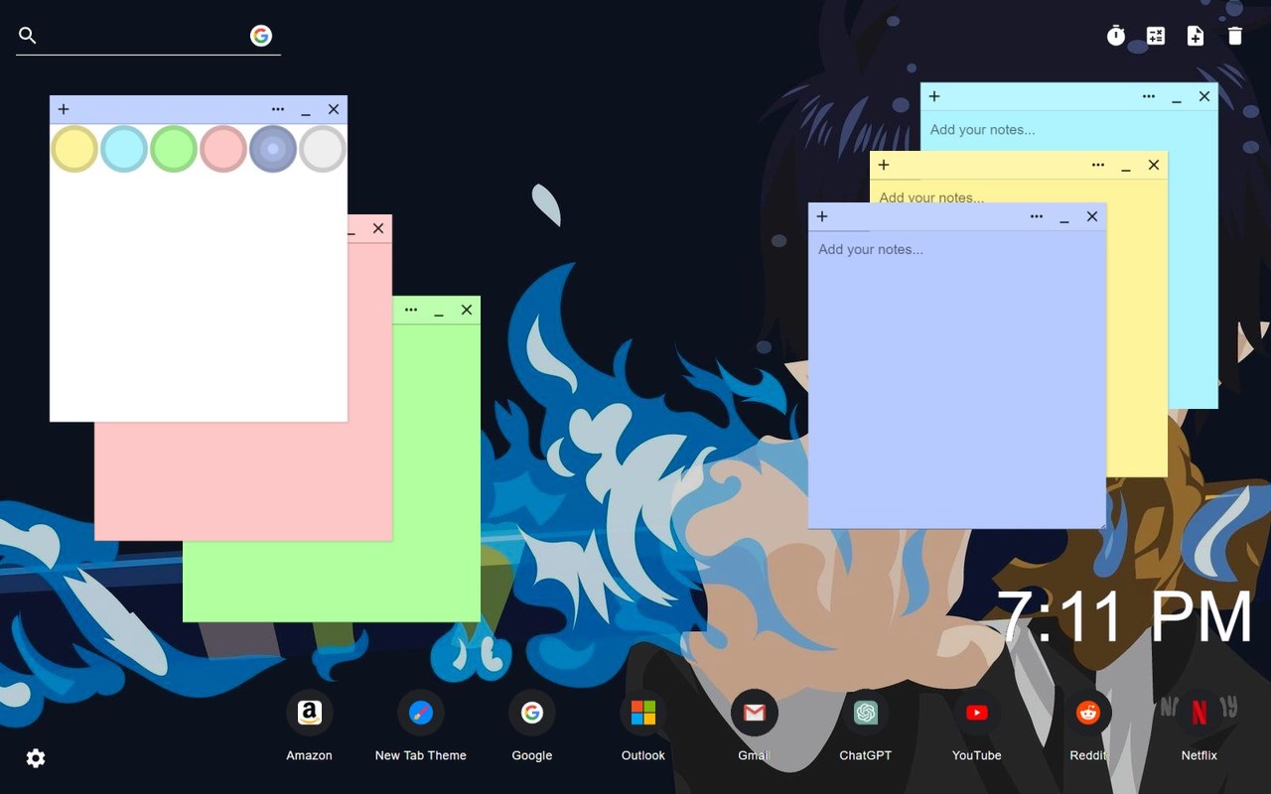This screenshot has height=794, width=1271.
Task: Open the New Tab Theme shortcut
Action: (x=421, y=727)
